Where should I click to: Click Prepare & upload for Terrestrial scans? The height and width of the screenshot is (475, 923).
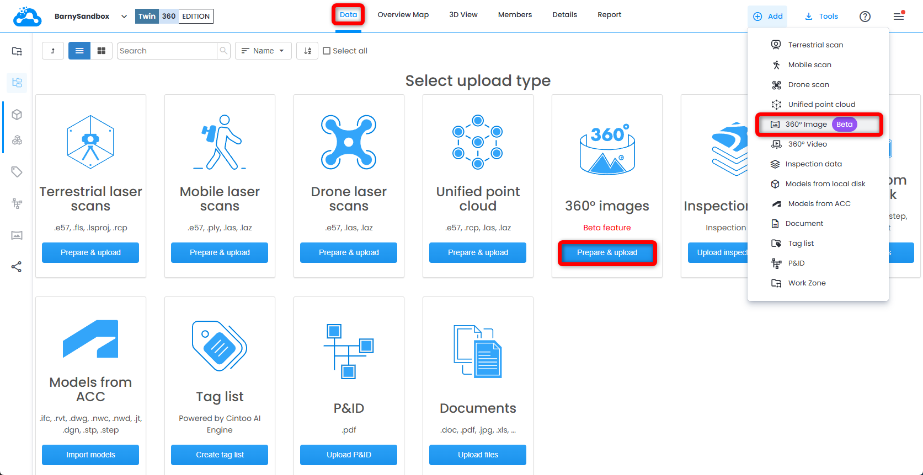(x=90, y=252)
